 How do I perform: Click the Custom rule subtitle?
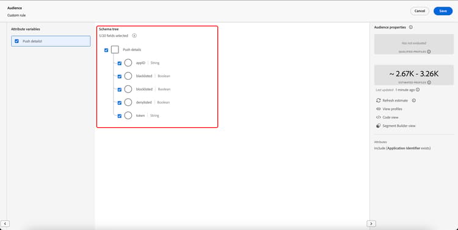tap(16, 15)
